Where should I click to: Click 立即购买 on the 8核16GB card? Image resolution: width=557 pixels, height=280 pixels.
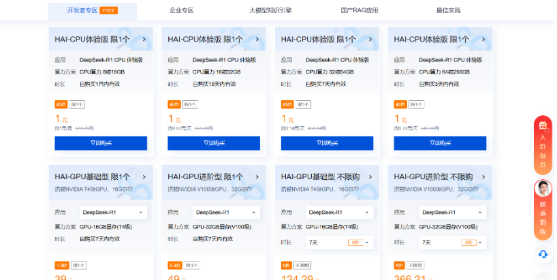(101, 143)
